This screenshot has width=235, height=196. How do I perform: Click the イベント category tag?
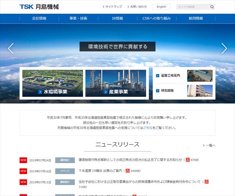pos(65,171)
